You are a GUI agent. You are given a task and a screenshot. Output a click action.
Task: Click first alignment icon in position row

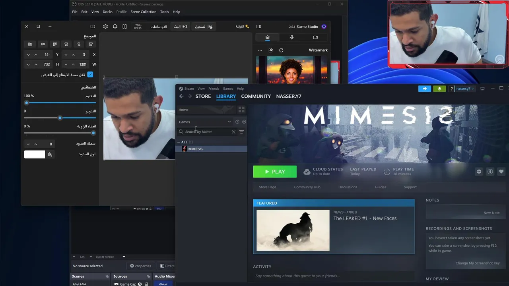point(30,44)
